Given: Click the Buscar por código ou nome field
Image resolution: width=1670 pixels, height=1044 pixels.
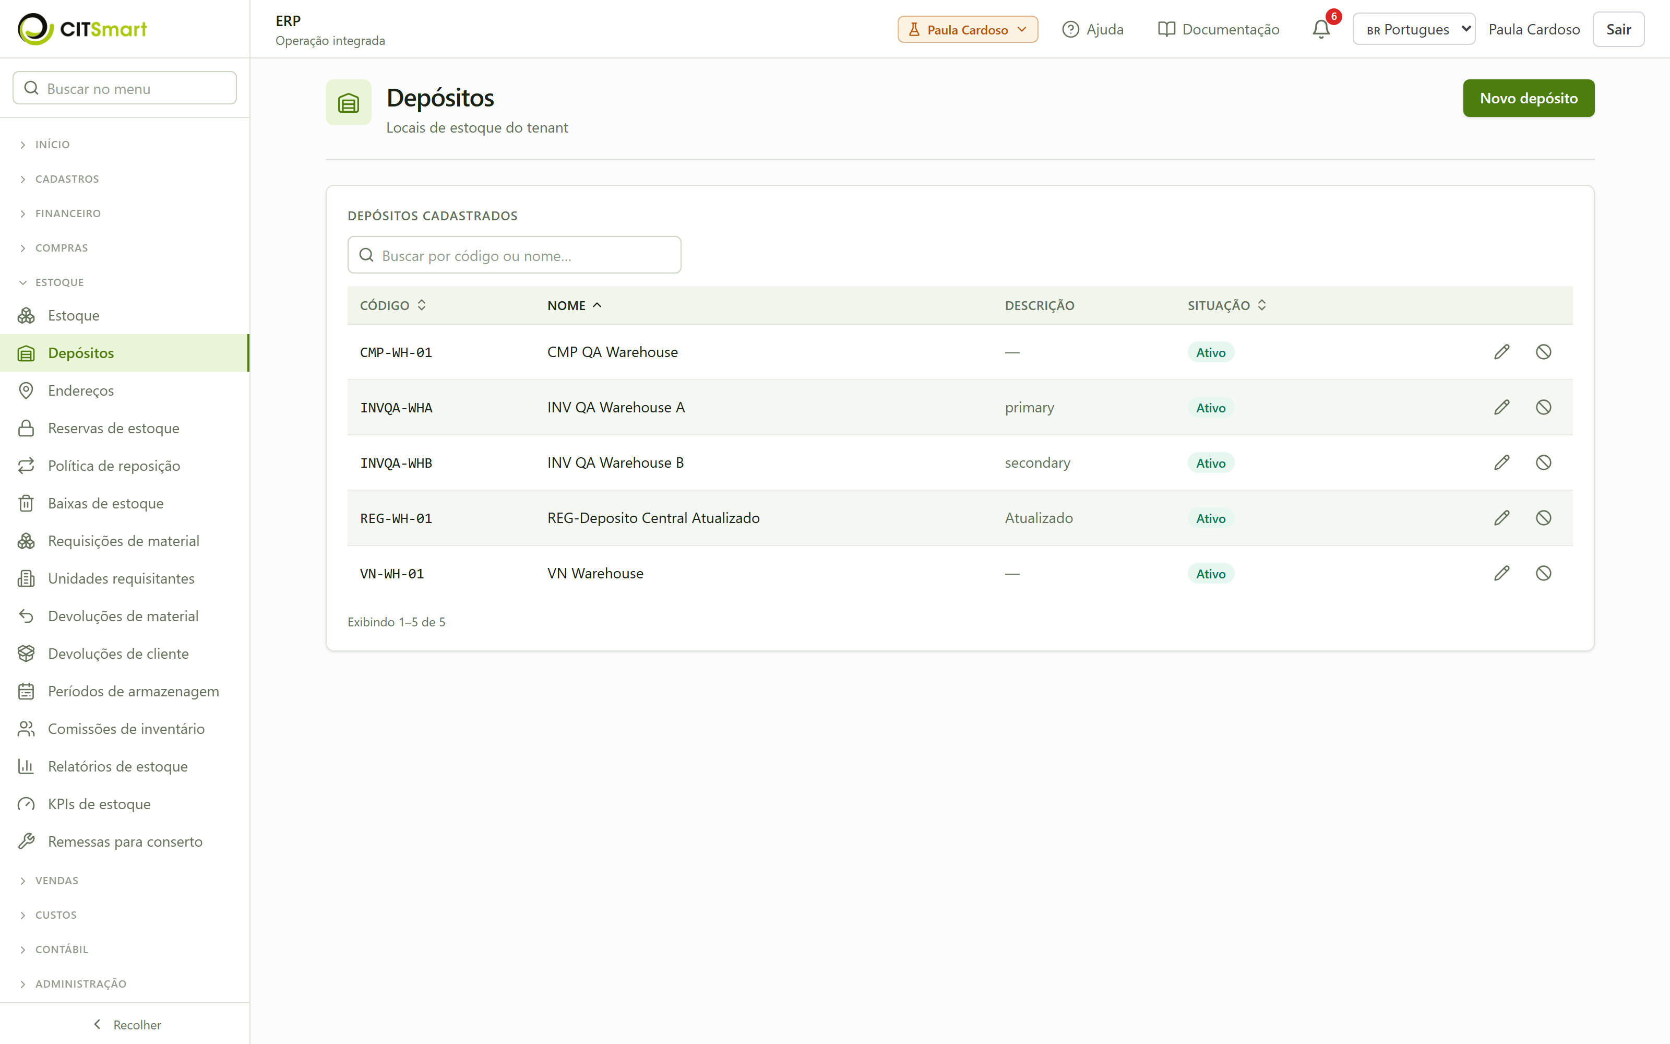Looking at the screenshot, I should (514, 255).
